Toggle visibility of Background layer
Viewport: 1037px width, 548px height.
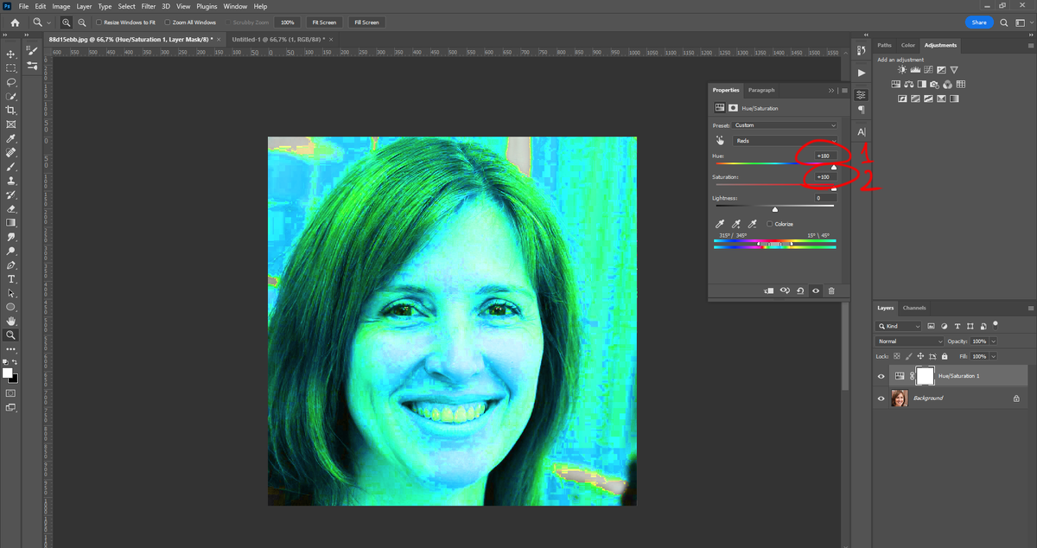coord(881,398)
